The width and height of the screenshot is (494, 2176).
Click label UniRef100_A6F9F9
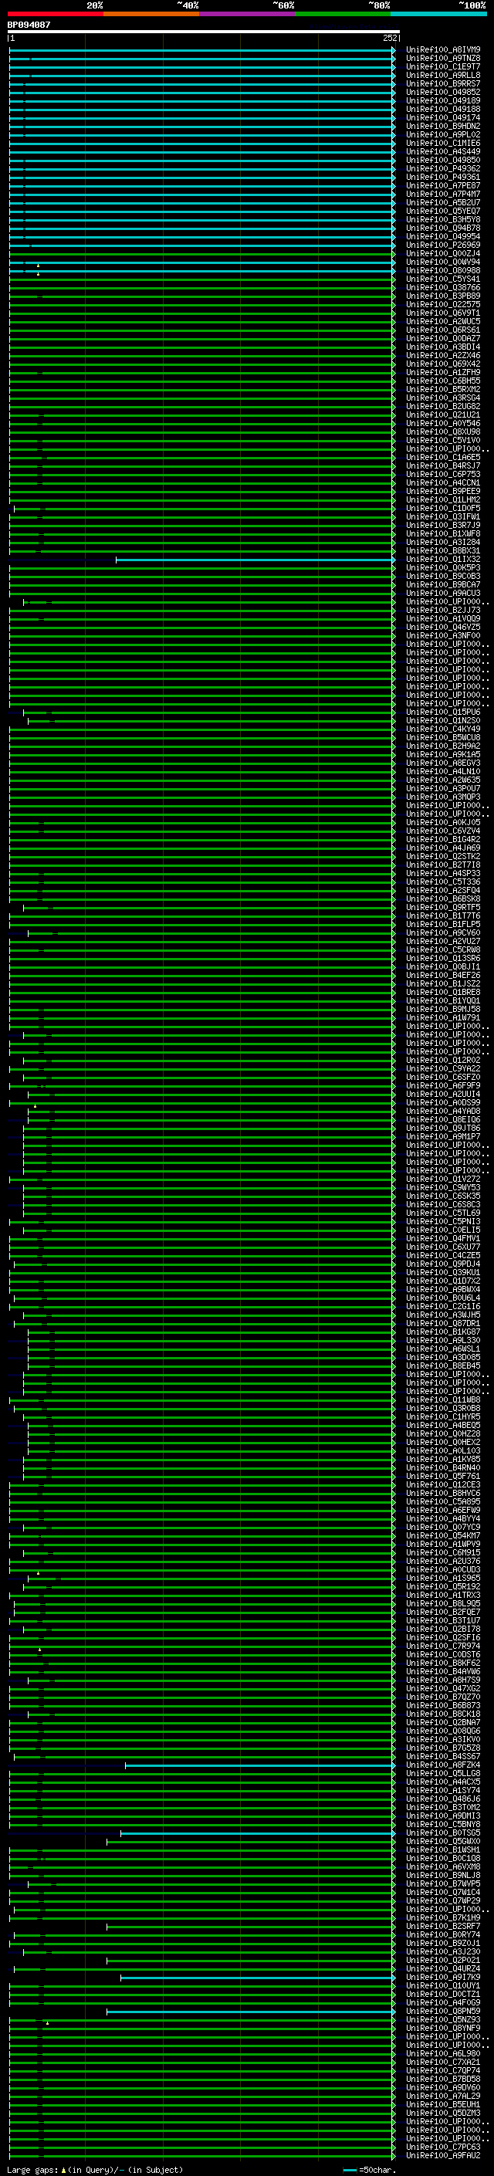point(442,1085)
